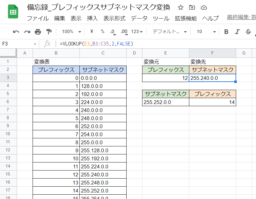Toggle italic formatting

[x=237, y=32]
